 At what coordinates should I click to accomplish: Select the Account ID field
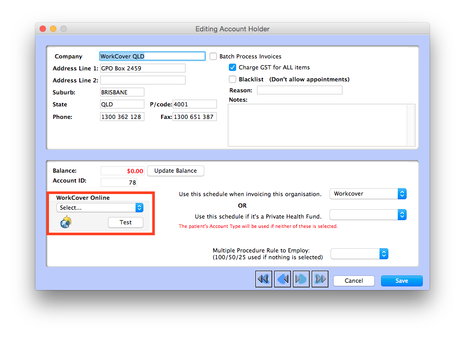pos(122,183)
